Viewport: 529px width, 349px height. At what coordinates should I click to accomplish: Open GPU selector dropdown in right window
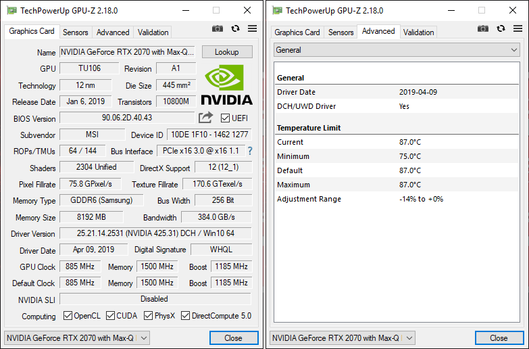point(343,338)
